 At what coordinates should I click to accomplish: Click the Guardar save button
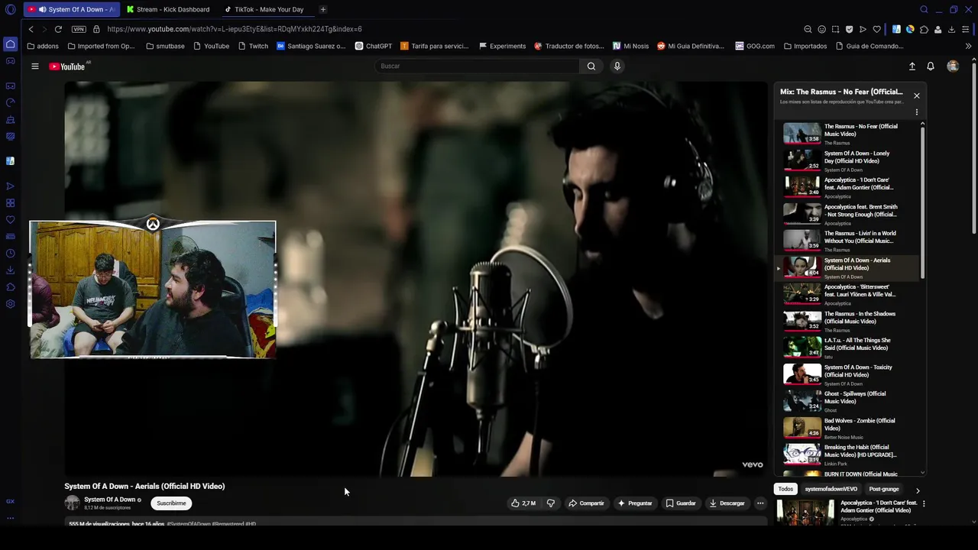(x=681, y=503)
